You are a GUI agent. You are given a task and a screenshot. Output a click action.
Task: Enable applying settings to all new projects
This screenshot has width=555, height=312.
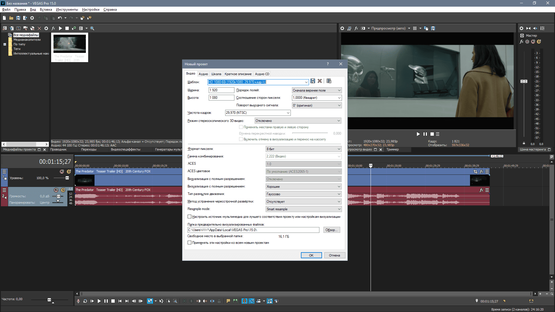coord(190,243)
